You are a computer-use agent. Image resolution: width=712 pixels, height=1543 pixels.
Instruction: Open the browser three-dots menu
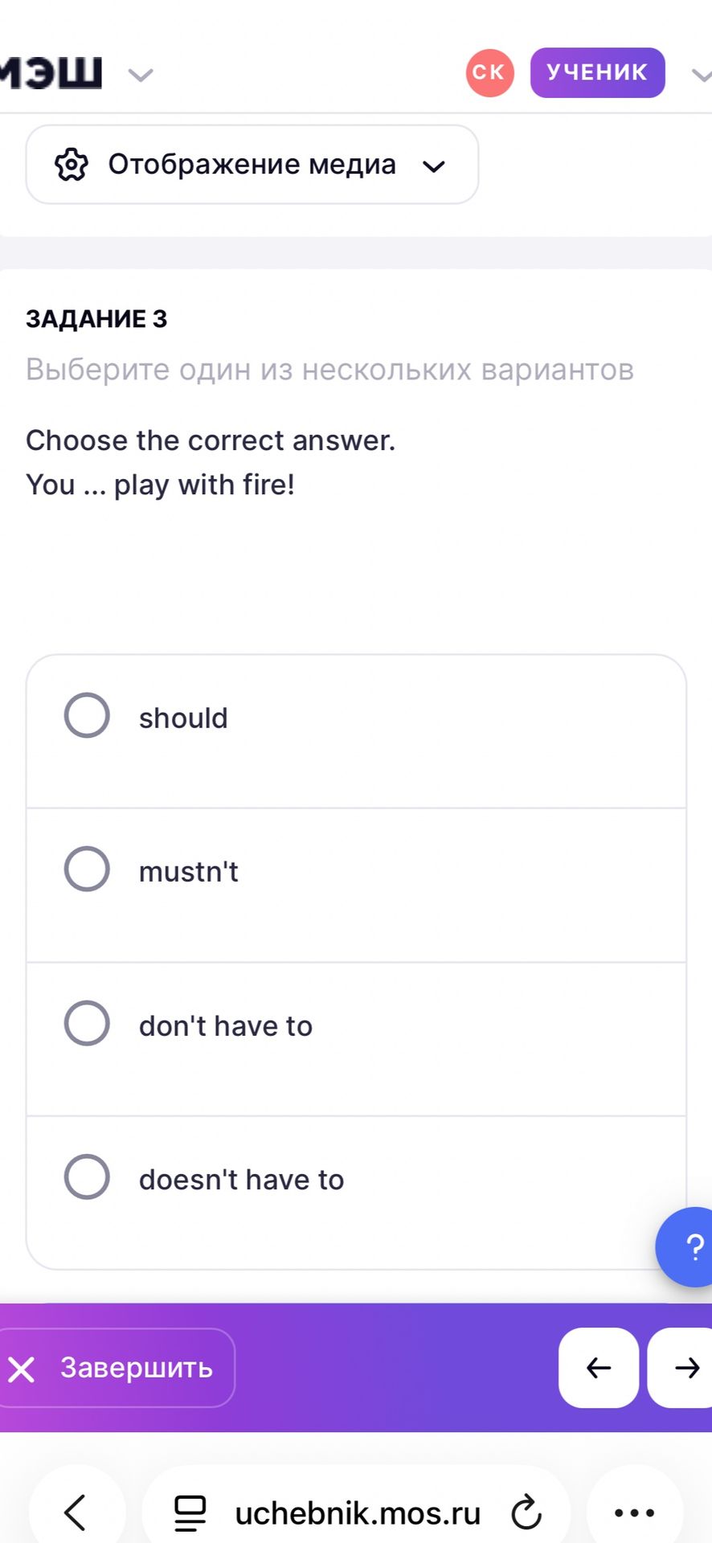[635, 1512]
